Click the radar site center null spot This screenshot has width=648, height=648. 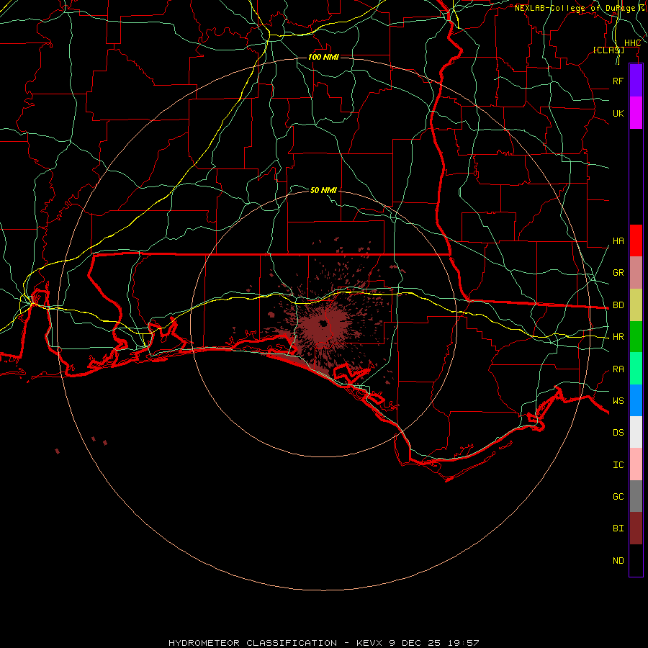pyautogui.click(x=323, y=323)
